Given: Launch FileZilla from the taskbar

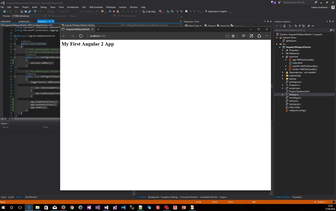Looking at the screenshot, I should coord(158,207).
